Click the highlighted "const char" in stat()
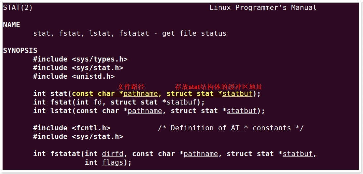 pos(93,94)
